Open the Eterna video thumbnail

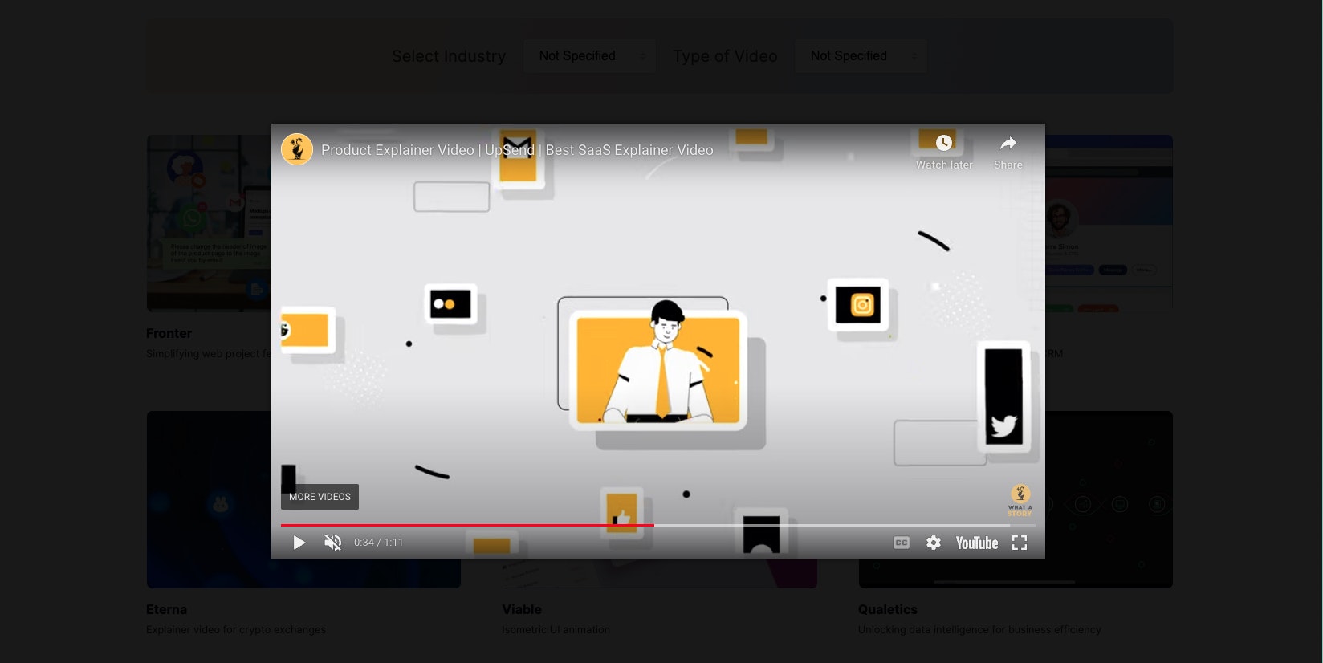[x=209, y=499]
